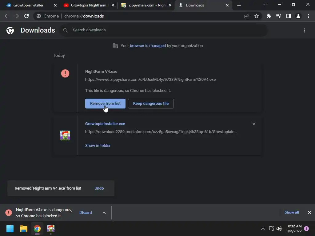This screenshot has height=236, width=315.
Task: Click the Search downloads field
Action: [164, 30]
